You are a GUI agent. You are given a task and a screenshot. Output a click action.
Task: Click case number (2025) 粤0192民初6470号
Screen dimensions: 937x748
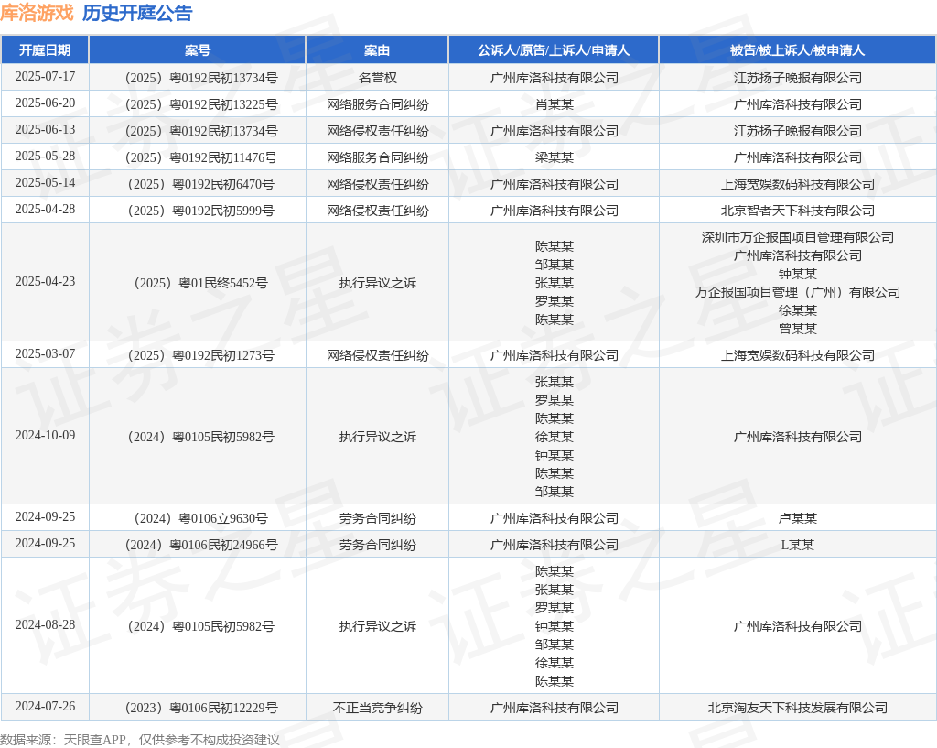tap(200, 184)
